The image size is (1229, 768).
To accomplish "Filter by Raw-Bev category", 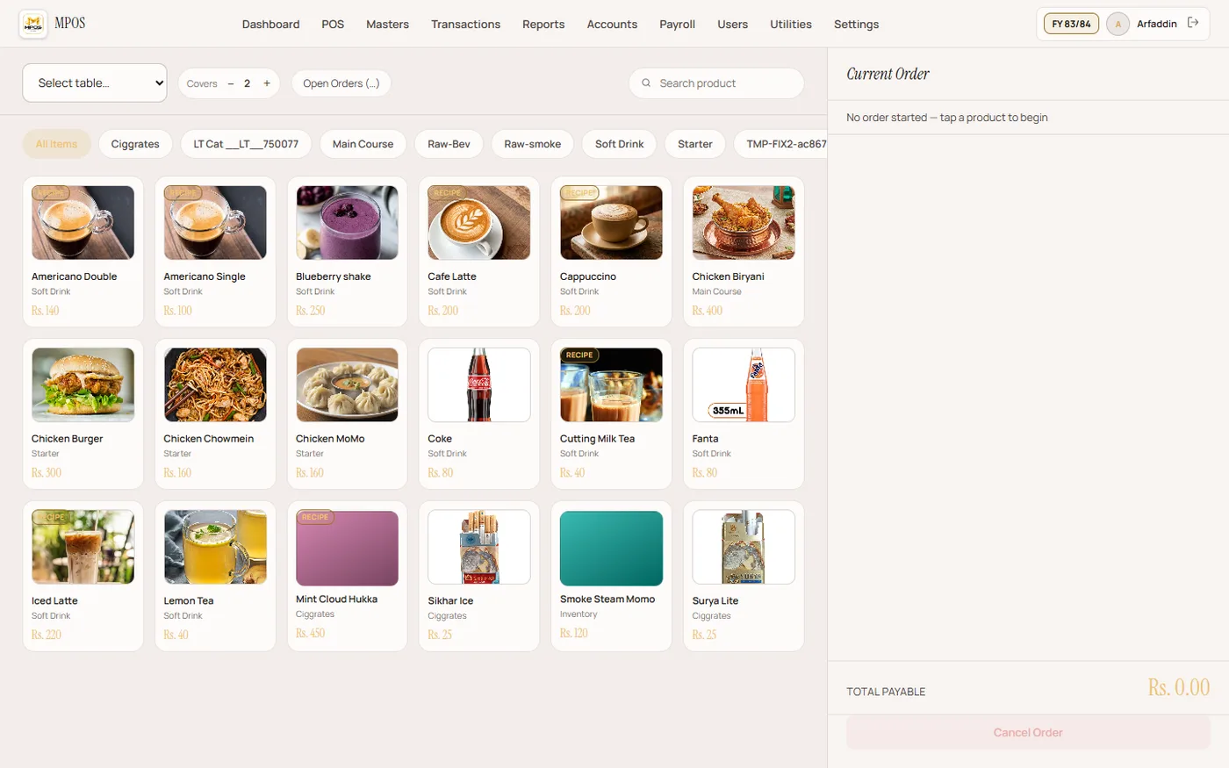I will pos(449,144).
